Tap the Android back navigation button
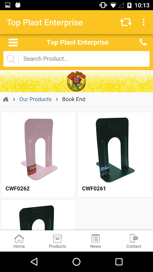This screenshot has width=153, height=272. [x=34, y=261]
